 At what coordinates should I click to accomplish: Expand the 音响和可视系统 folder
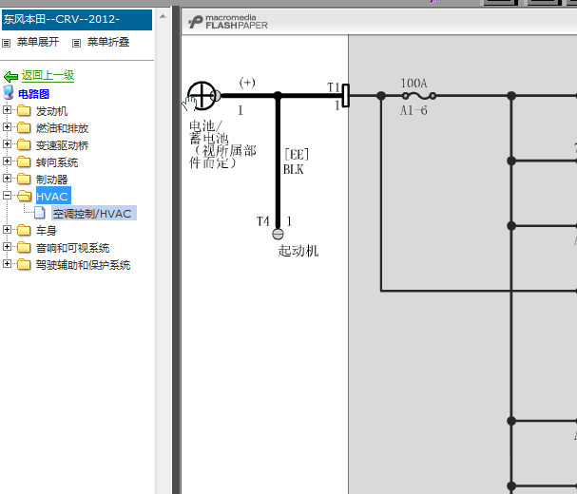pos(7,246)
